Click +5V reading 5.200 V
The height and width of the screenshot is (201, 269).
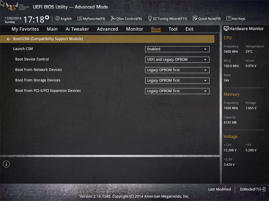point(251,150)
